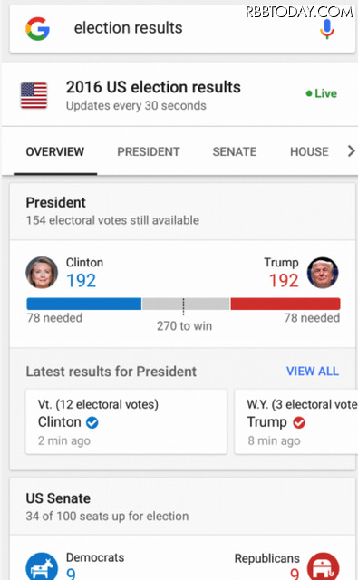This screenshot has height=580, width=358.
Task: Tap the Democrats donkey icon
Action: (42, 566)
